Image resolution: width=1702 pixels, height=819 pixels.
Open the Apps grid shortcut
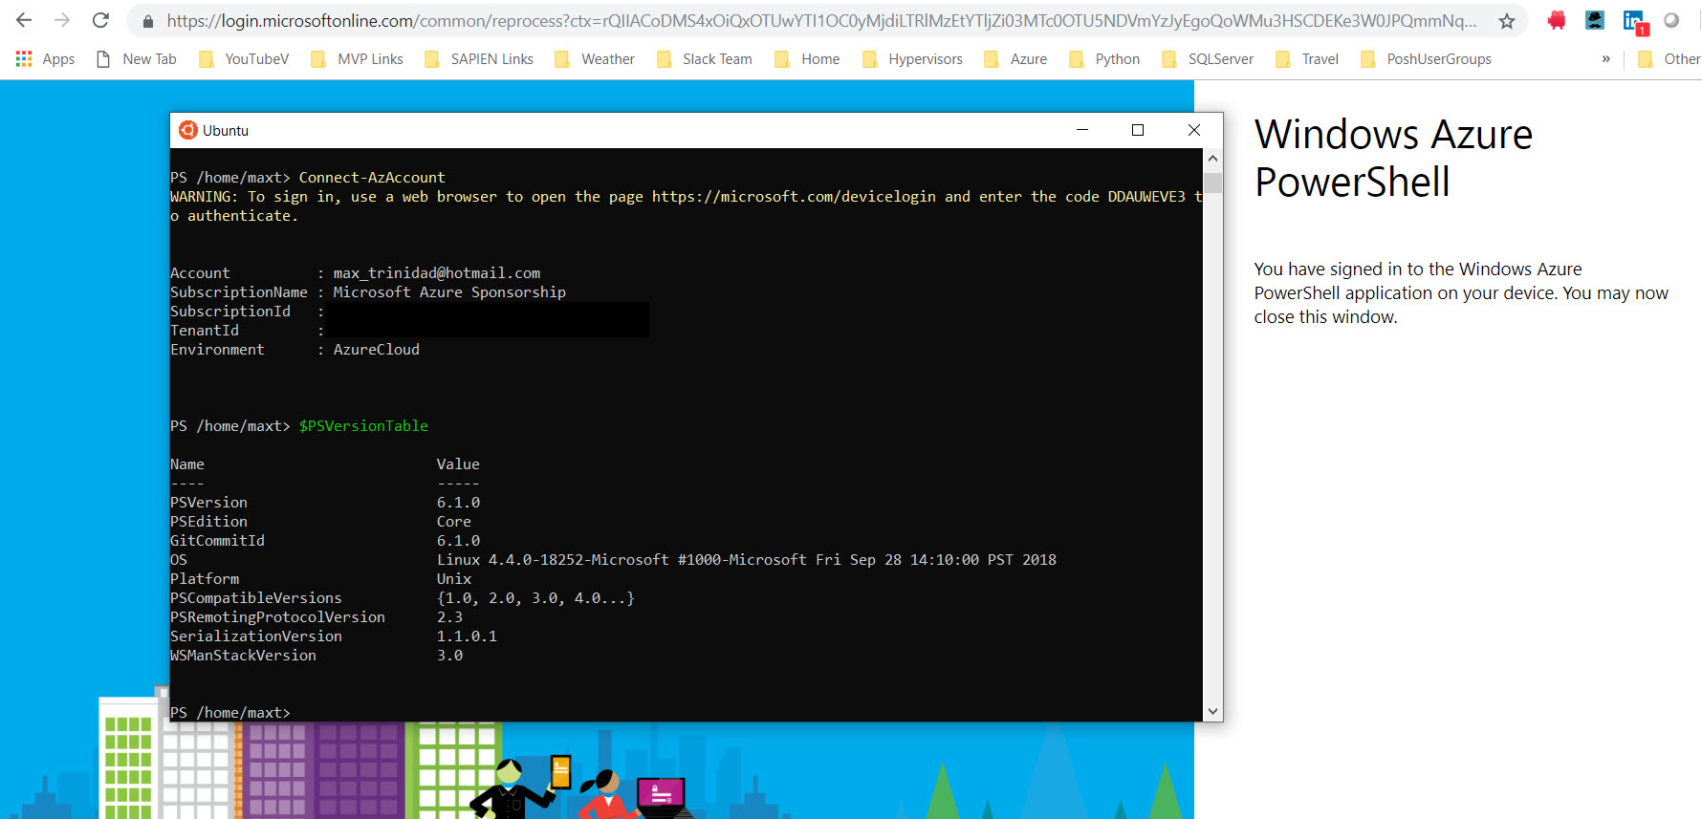[x=45, y=59]
